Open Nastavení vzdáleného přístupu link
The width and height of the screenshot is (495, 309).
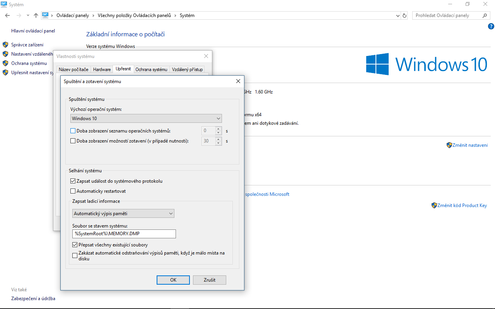tap(32, 54)
